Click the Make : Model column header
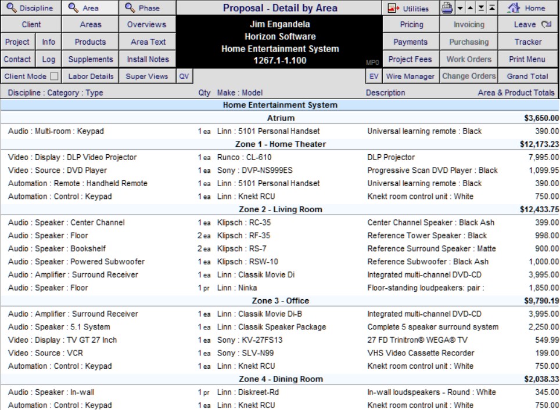 coord(240,93)
